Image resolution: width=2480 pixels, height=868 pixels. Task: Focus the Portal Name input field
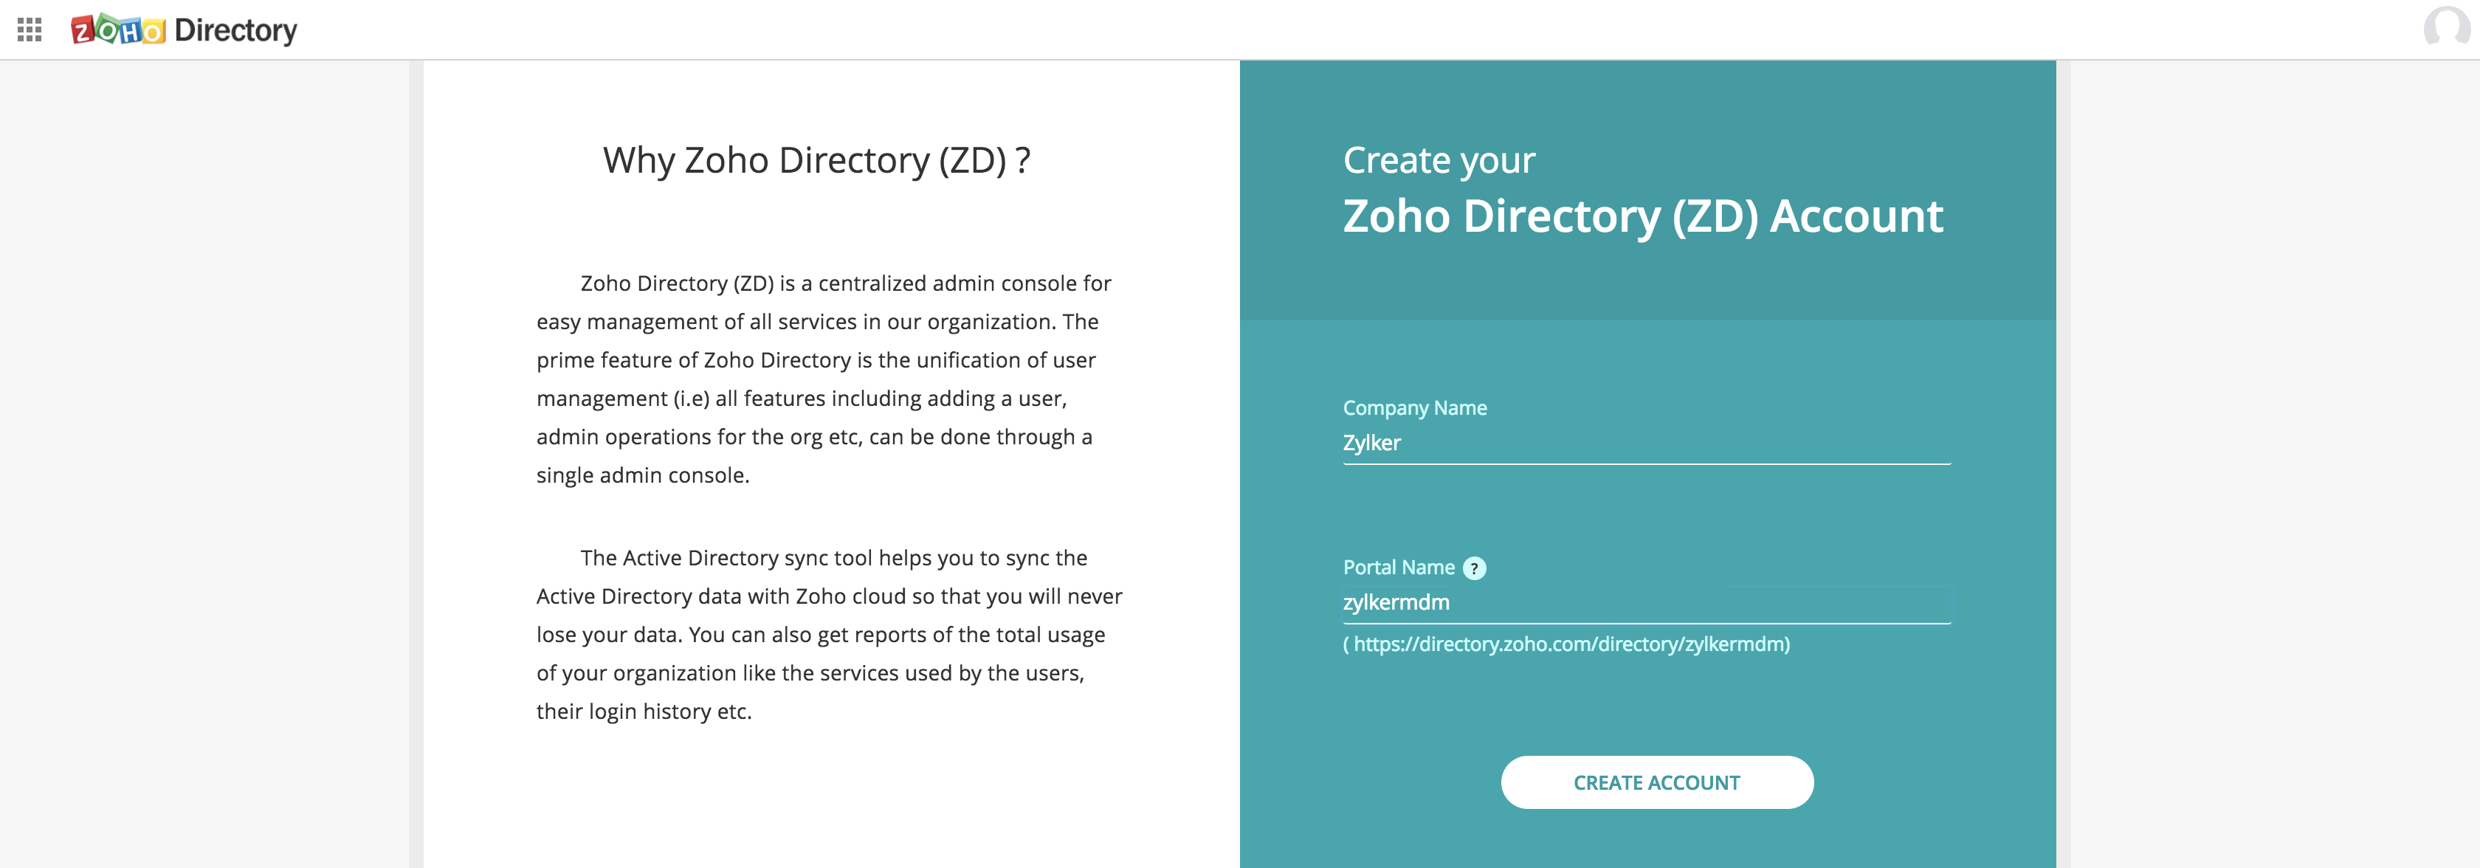point(1636,602)
